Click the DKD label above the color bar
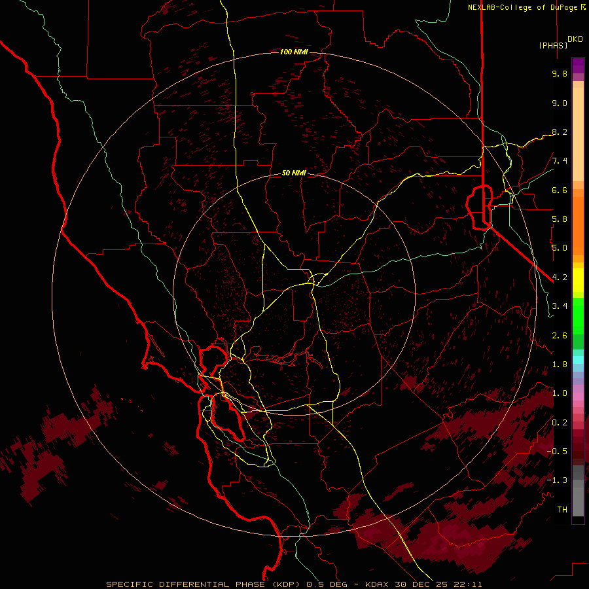This screenshot has height=589, width=589. (x=575, y=39)
